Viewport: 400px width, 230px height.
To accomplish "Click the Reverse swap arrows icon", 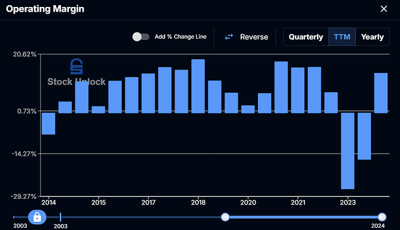I will [229, 37].
